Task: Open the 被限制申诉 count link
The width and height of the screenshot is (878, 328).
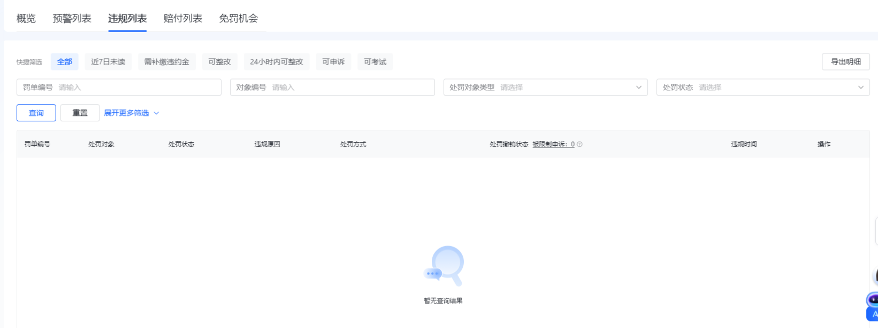Action: click(x=553, y=144)
